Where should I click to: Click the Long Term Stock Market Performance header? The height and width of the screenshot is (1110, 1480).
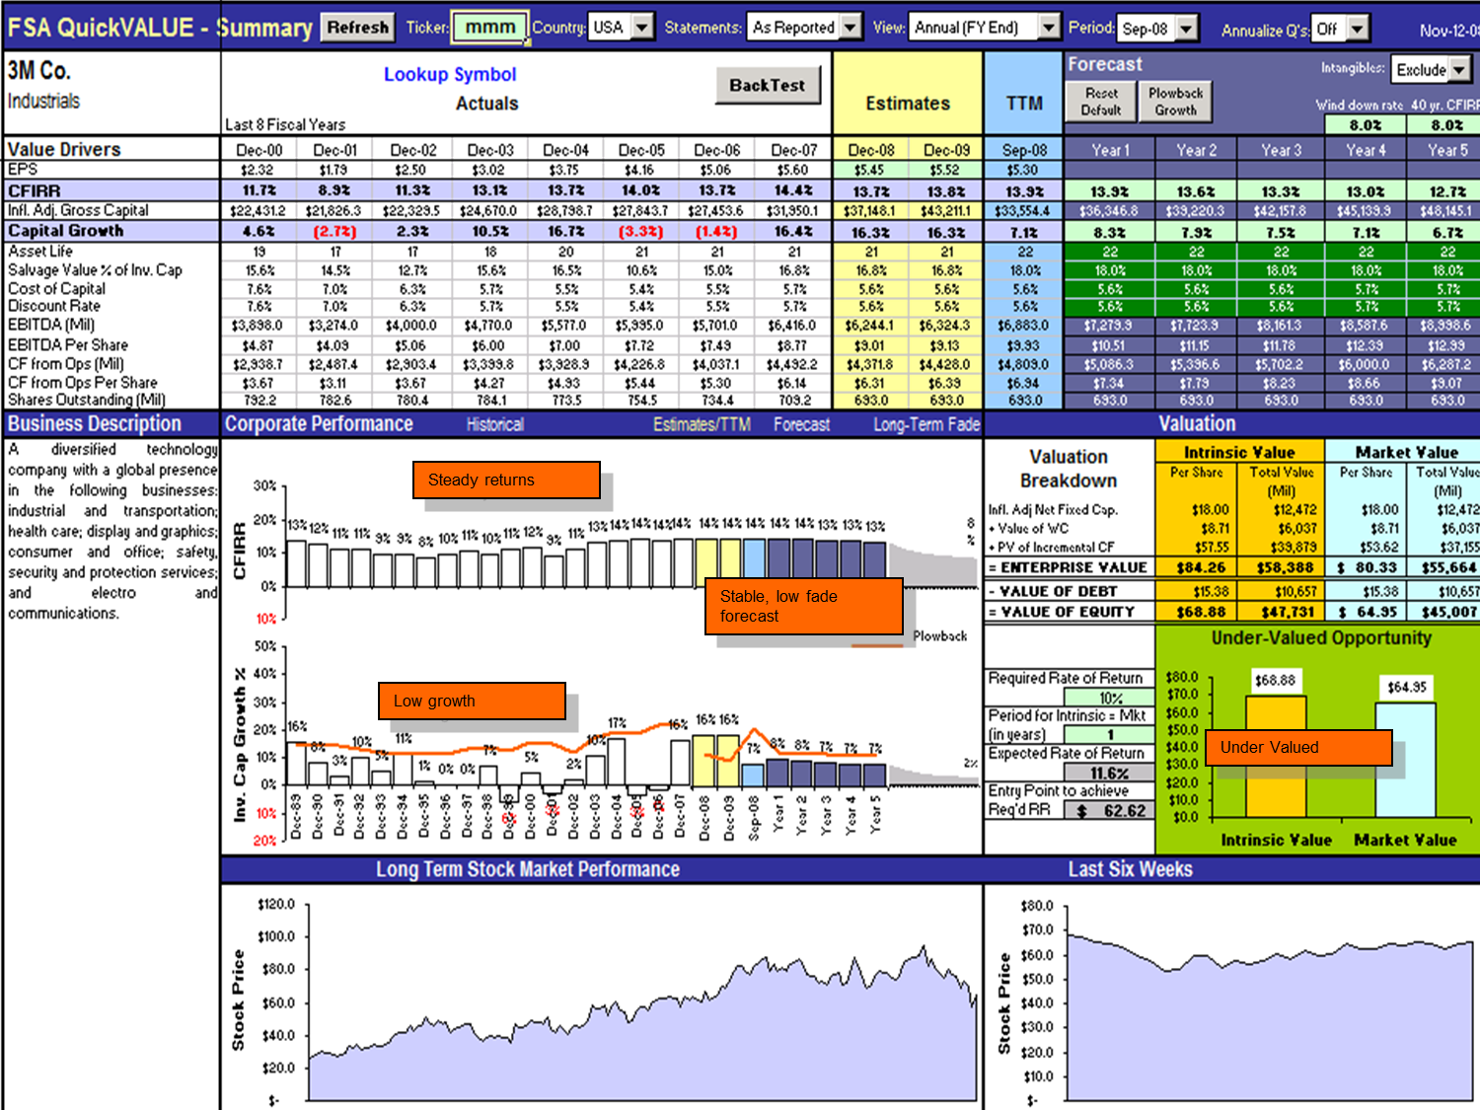point(528,869)
